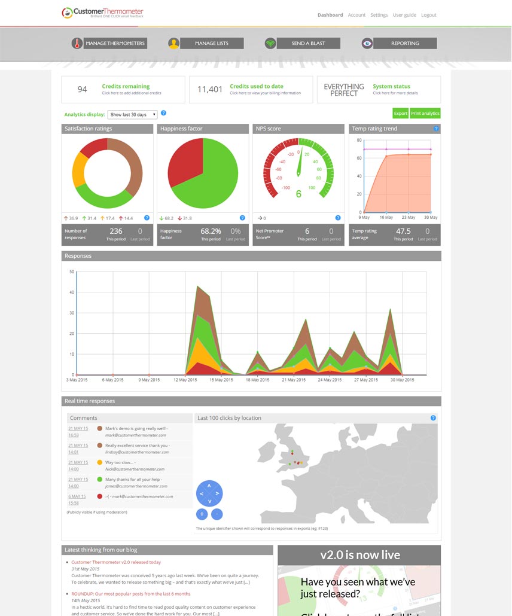Click the brown dot beside Mark's demo comment

(x=99, y=429)
